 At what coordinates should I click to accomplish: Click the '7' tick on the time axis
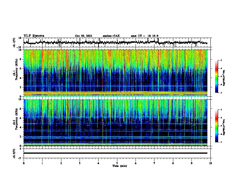(154, 163)
